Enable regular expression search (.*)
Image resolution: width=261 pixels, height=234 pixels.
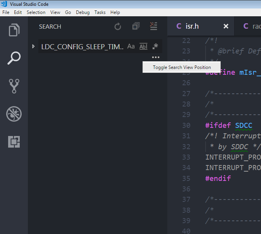[x=155, y=46]
